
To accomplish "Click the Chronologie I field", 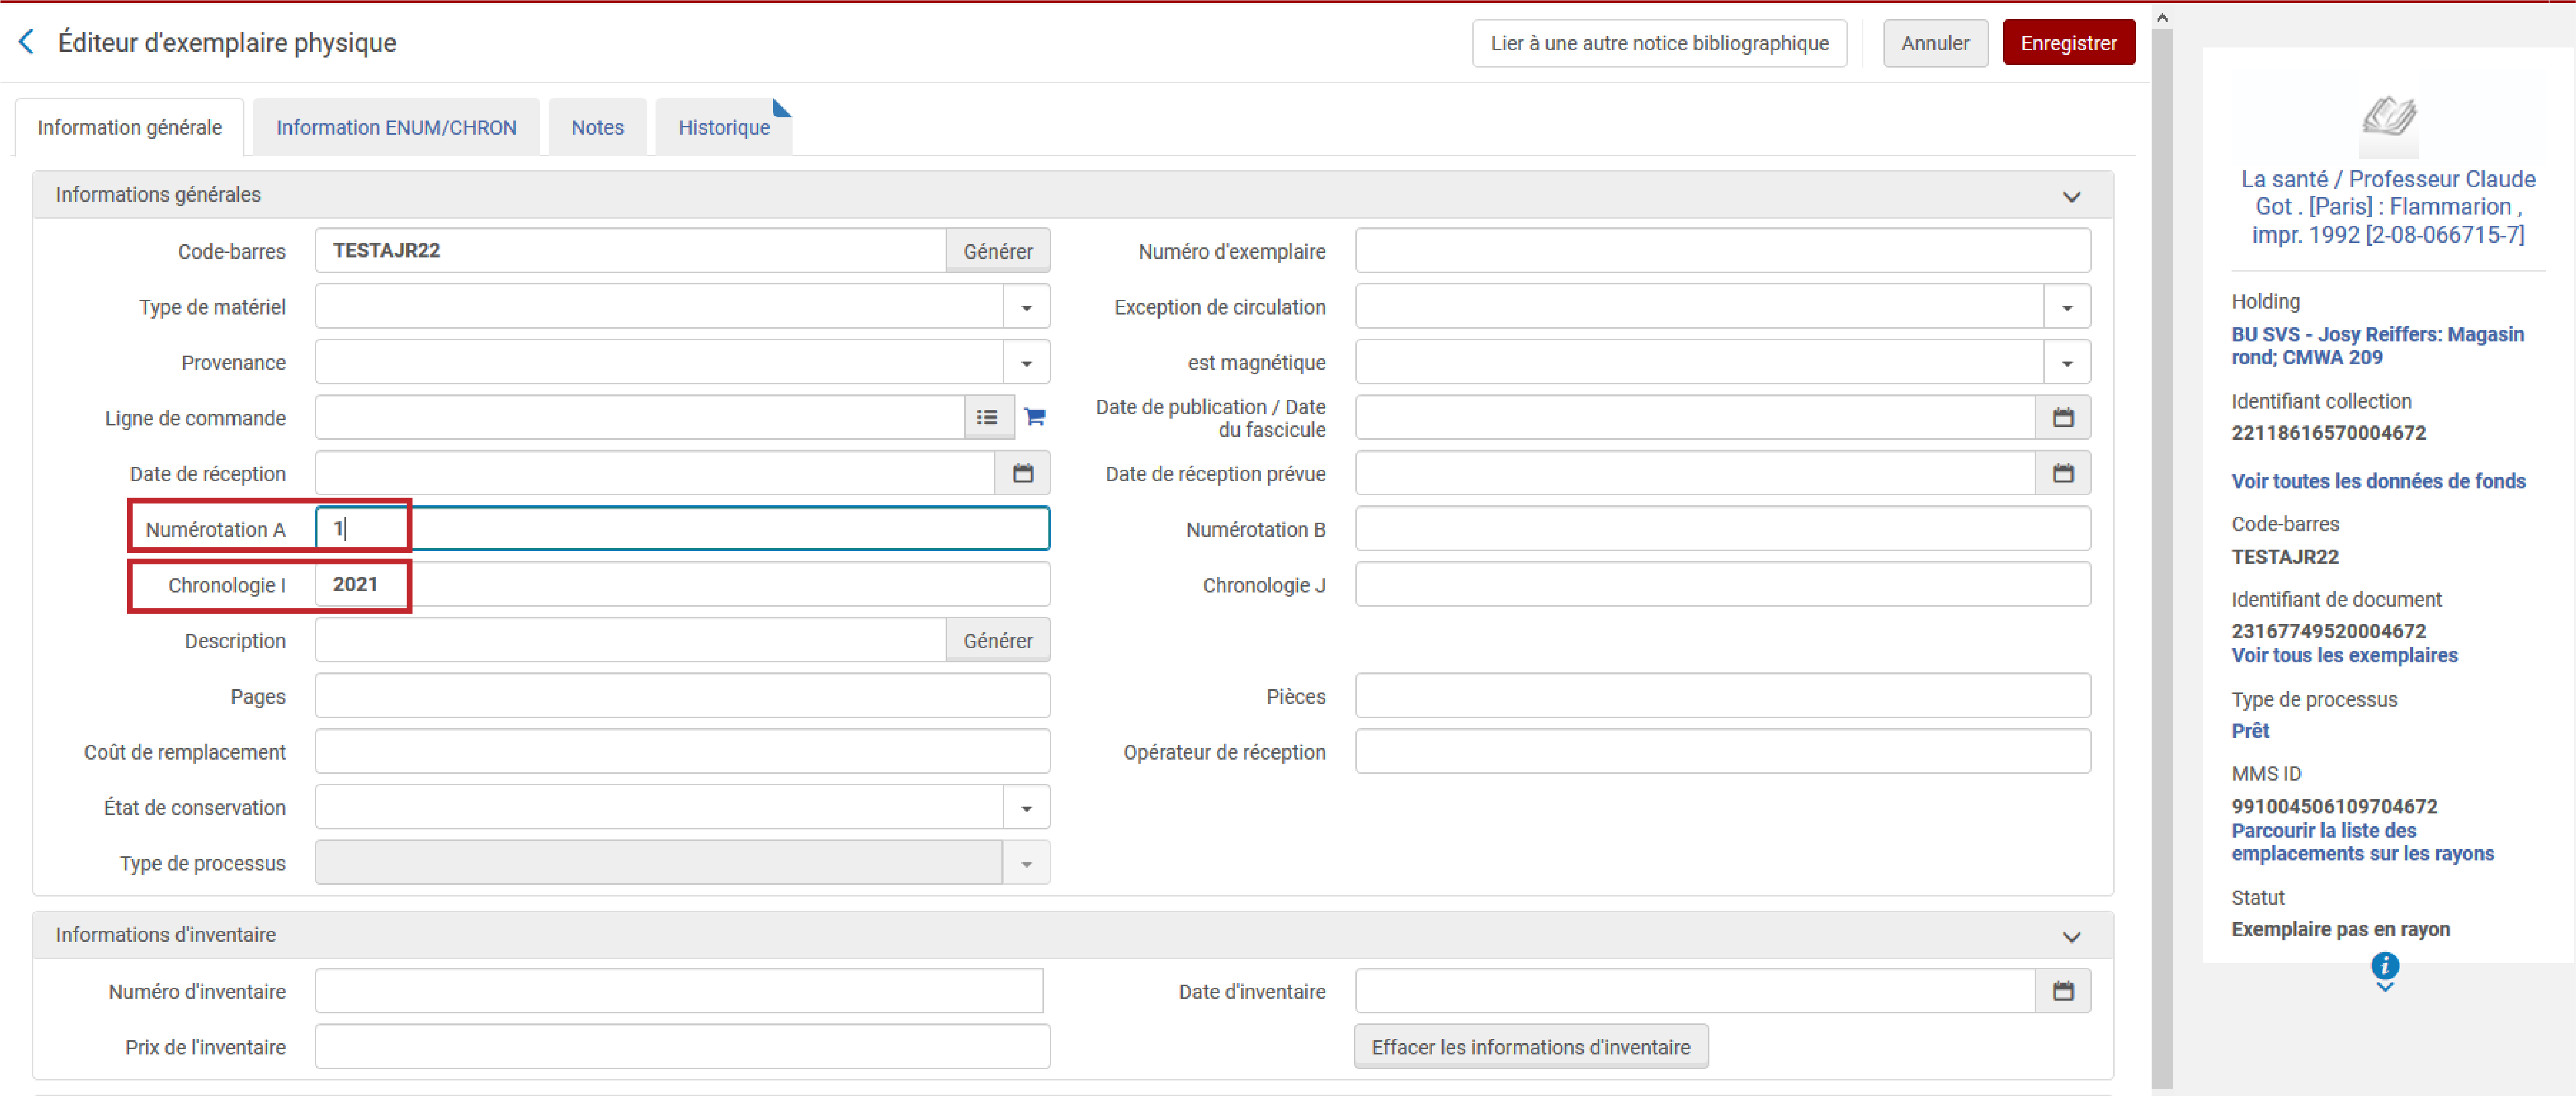I will [682, 584].
